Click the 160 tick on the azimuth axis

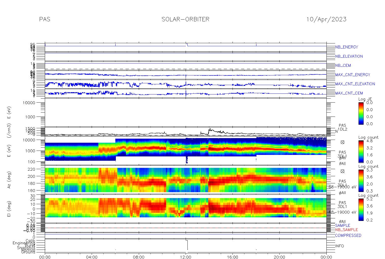point(32,190)
